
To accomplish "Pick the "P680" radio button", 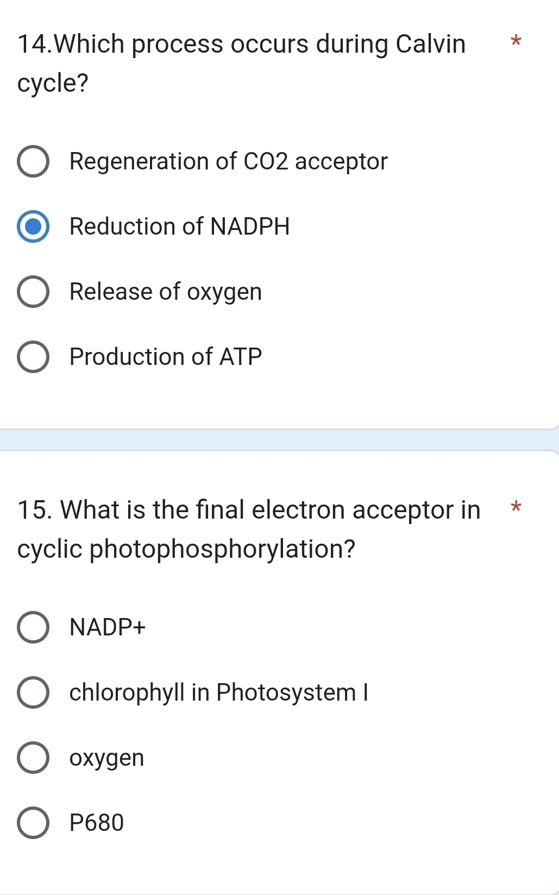I will (x=34, y=822).
